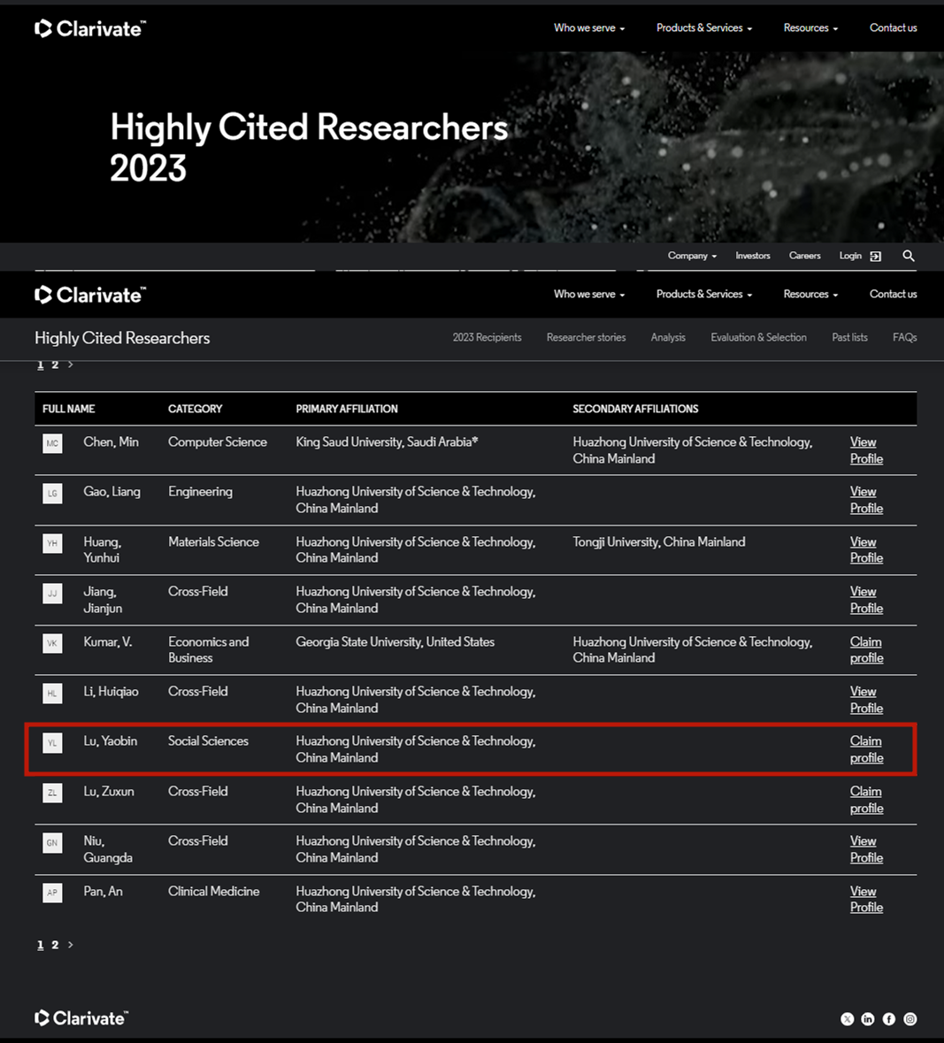Go to the Past lists tab
944x1043 pixels.
click(x=849, y=338)
